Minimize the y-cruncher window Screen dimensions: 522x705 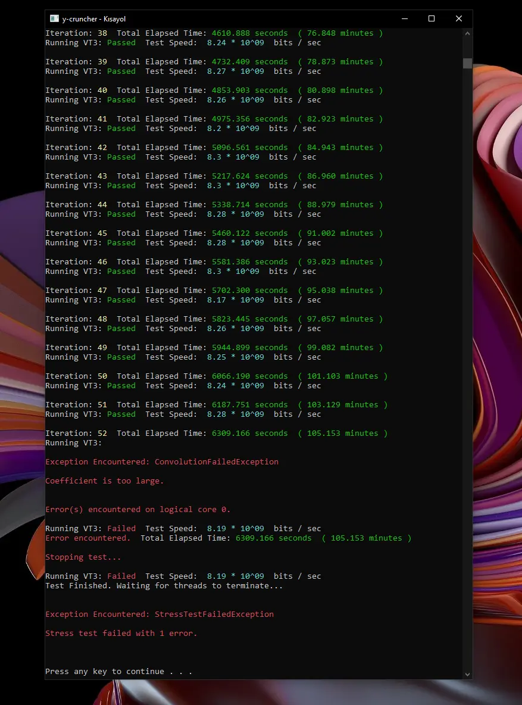405,18
